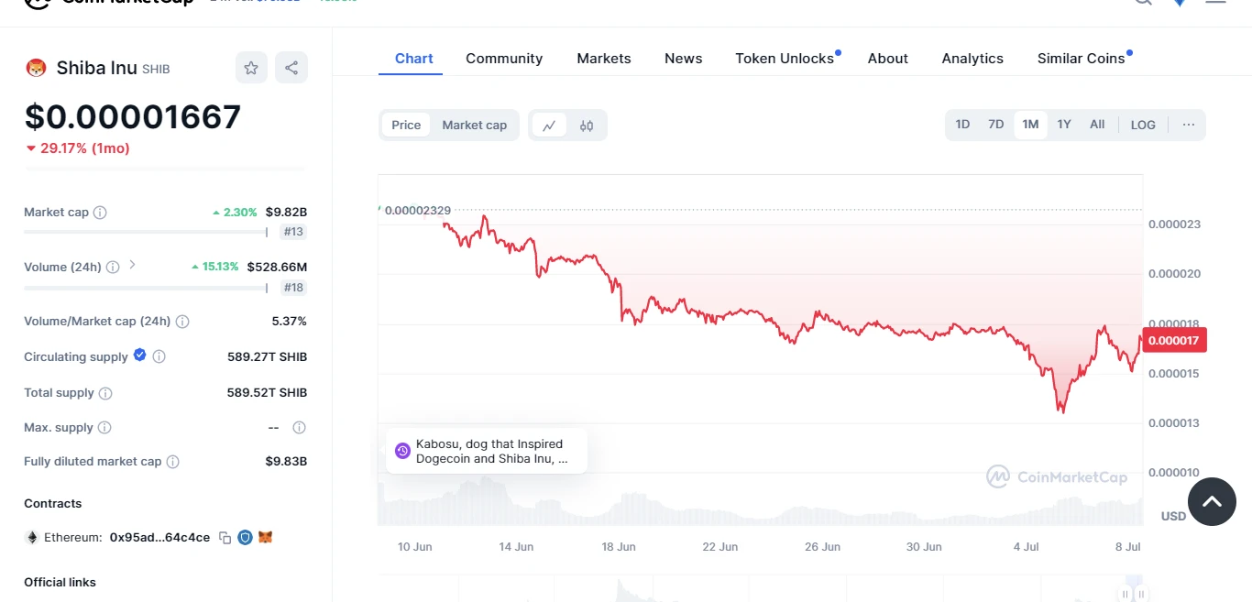Open the Volume (24h) info icon

pos(113,268)
